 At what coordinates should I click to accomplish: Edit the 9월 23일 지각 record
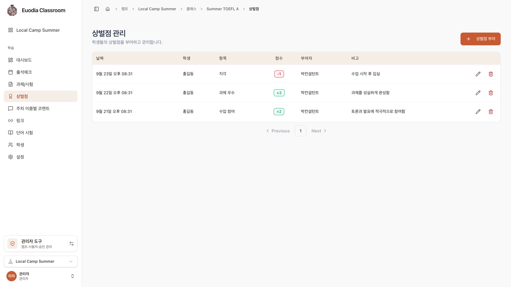[478, 74]
